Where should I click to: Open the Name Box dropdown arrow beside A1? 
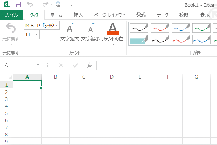pos(38,65)
